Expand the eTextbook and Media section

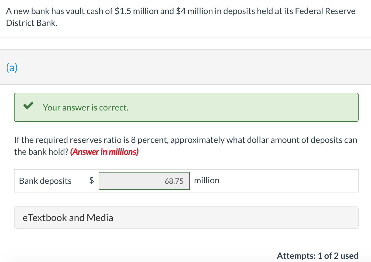[68, 217]
